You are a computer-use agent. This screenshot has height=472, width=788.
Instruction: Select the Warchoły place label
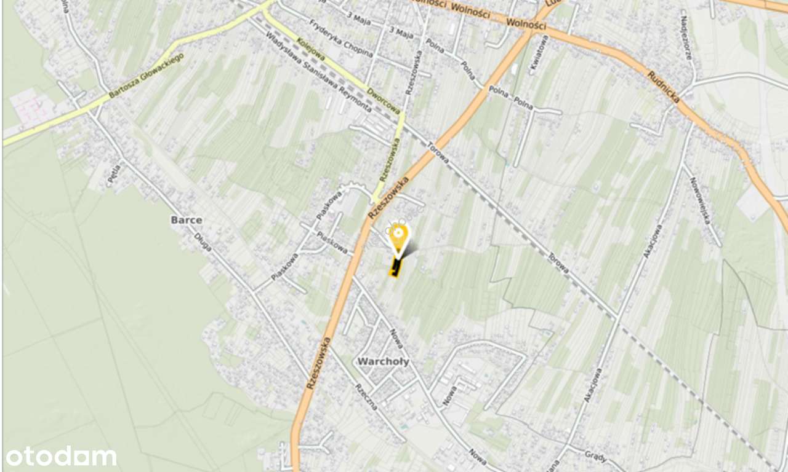point(383,361)
